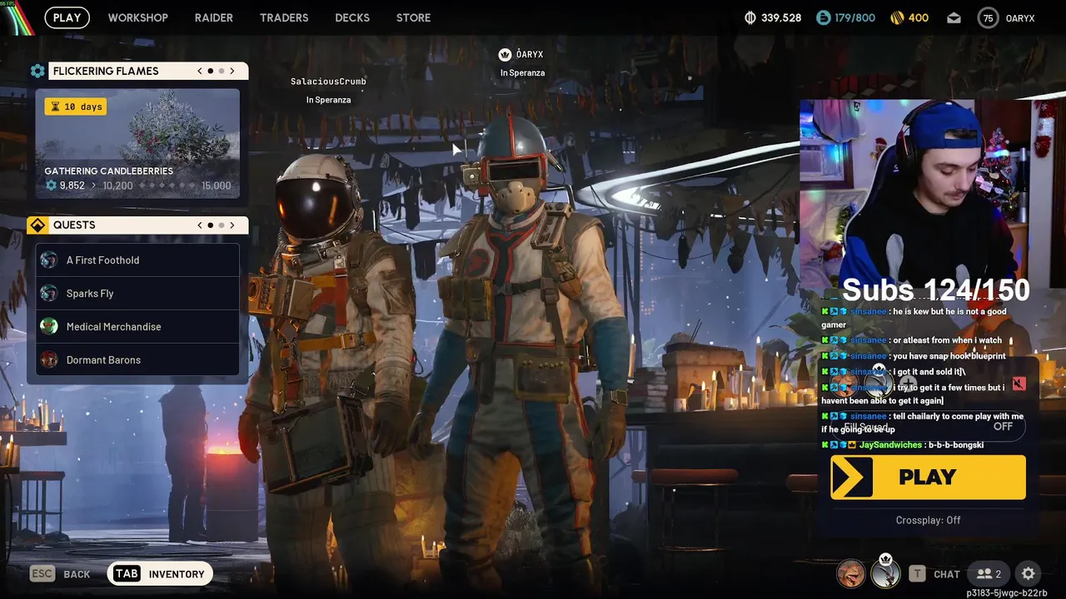Click the TAB key icon
1066x599 pixels.
127,573
